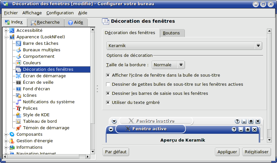The image size is (277, 163).
Task: Enable small caption bubbles on active windows
Action: (x=108, y=84)
